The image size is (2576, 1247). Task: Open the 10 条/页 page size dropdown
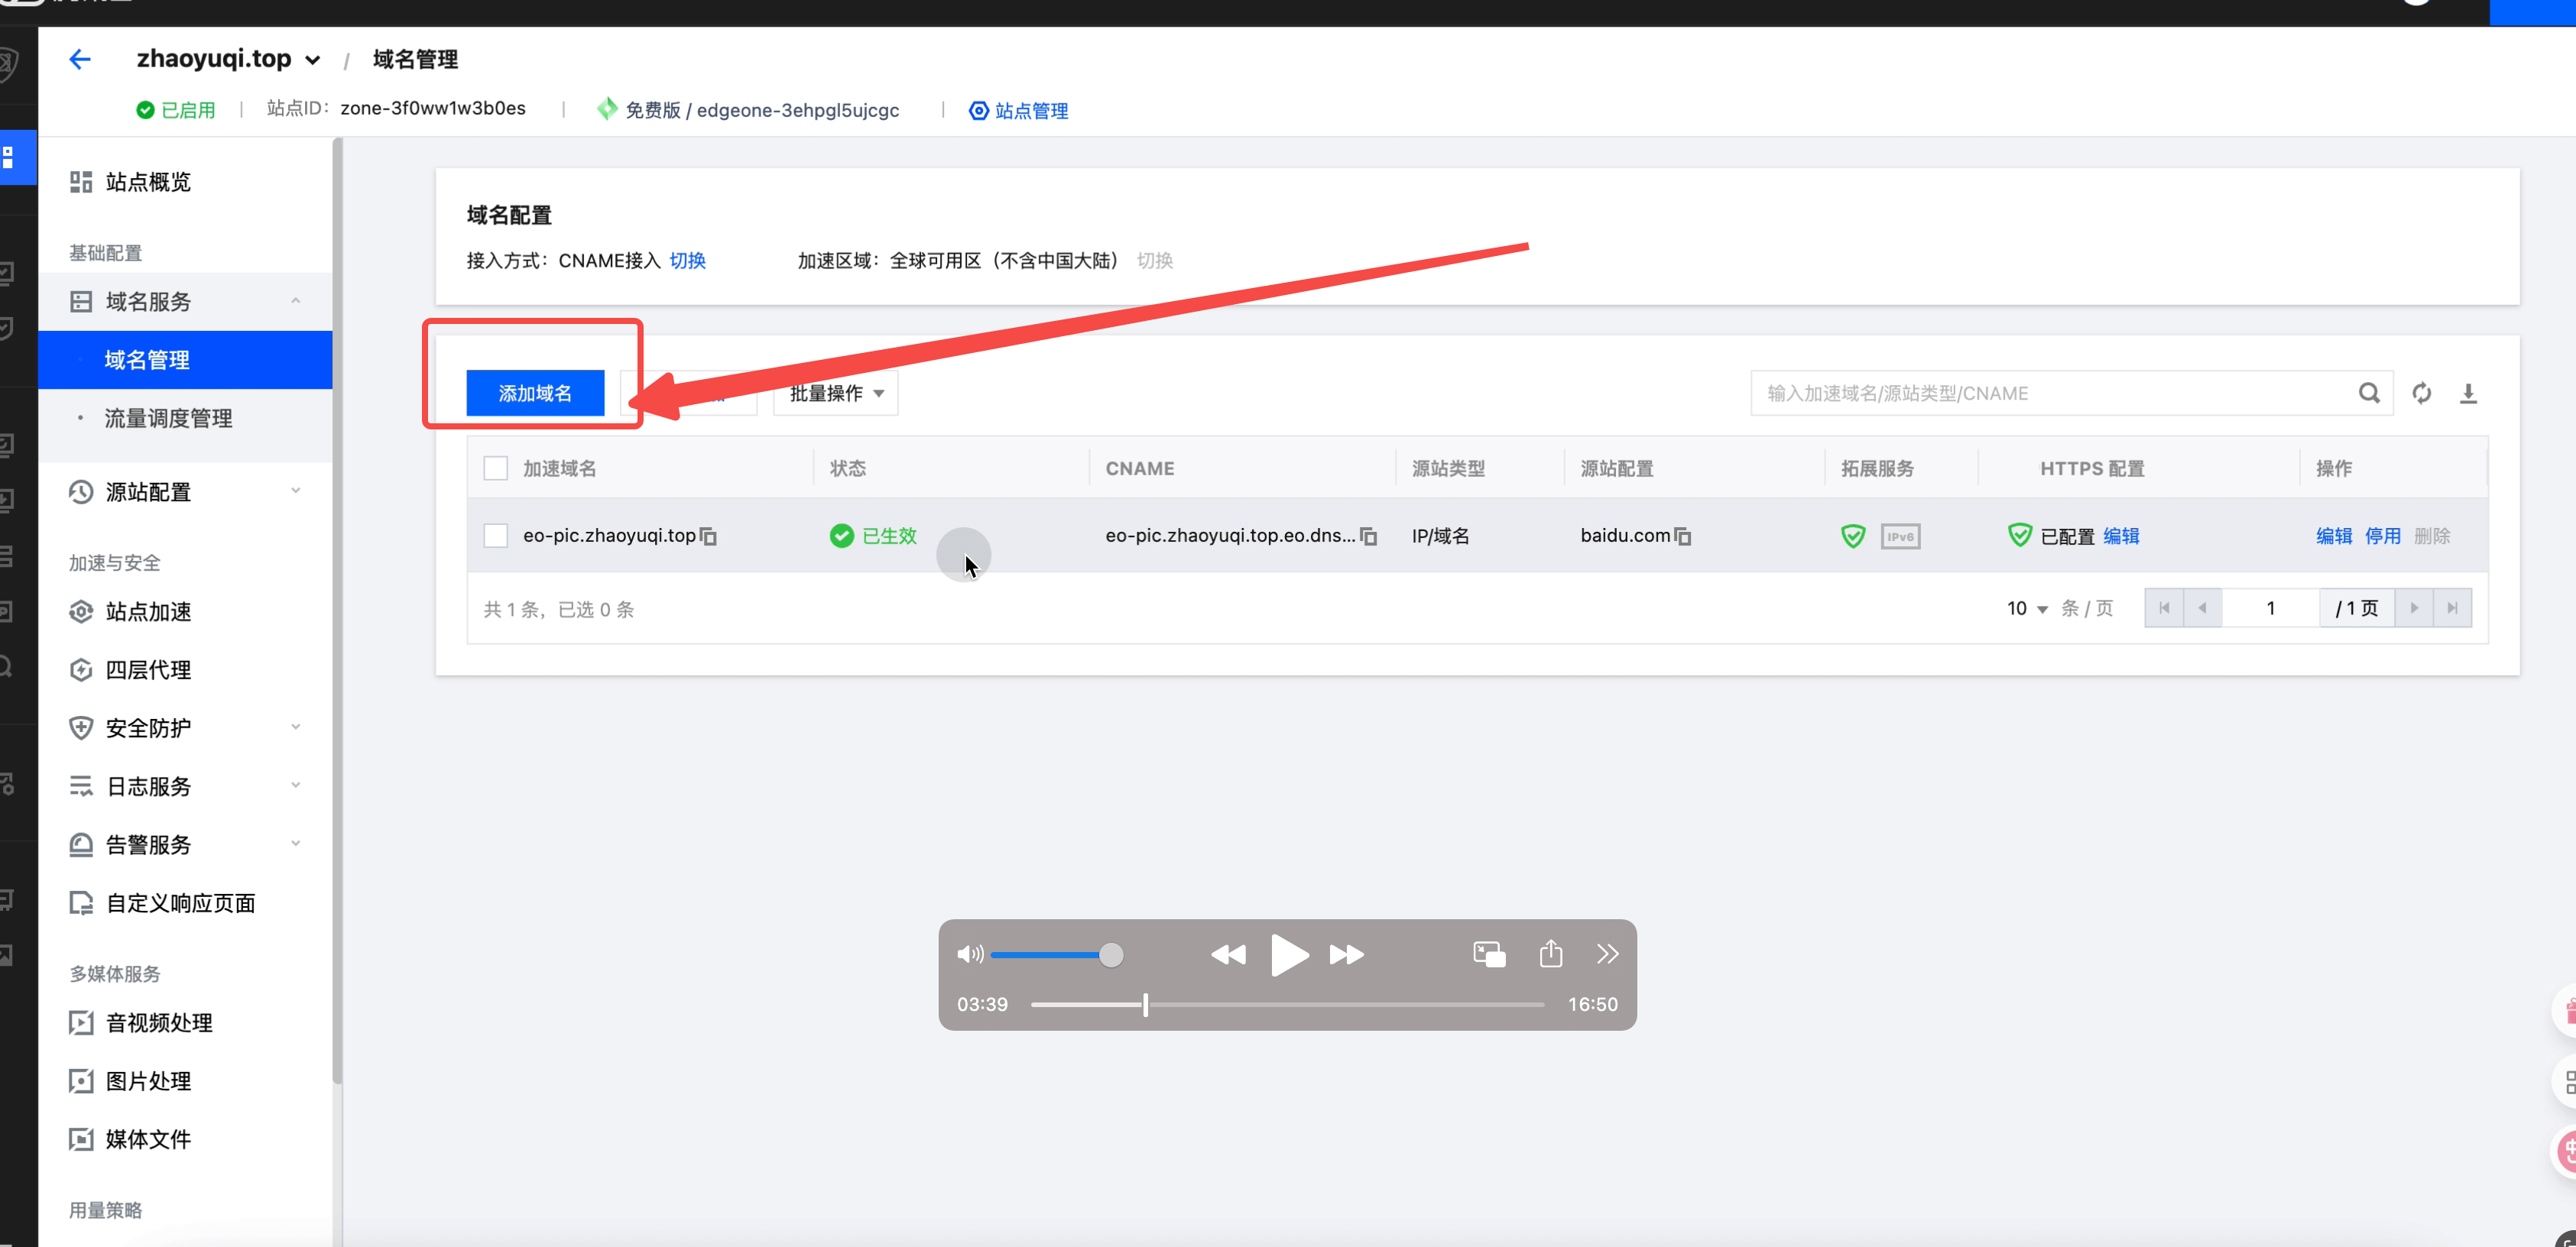(x=2027, y=608)
